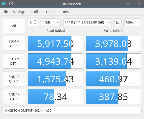This screenshot has height=119, width=144.
Task: Decrease the test loop count below 5
Action: 35,24
